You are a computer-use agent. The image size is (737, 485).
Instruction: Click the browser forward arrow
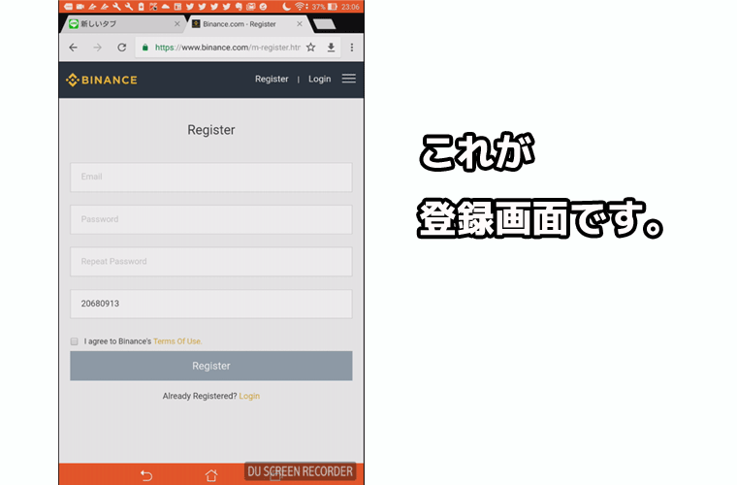point(97,48)
